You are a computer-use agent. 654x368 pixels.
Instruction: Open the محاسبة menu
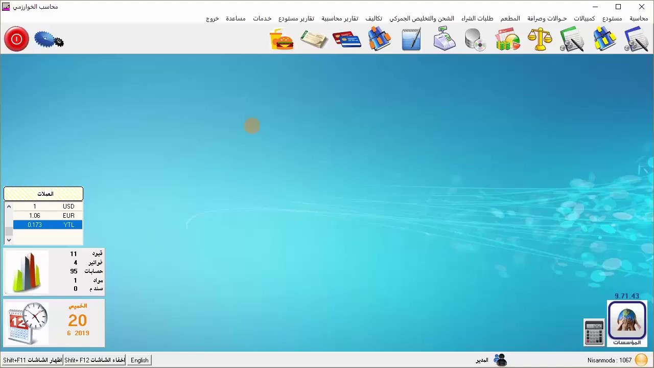(639, 18)
